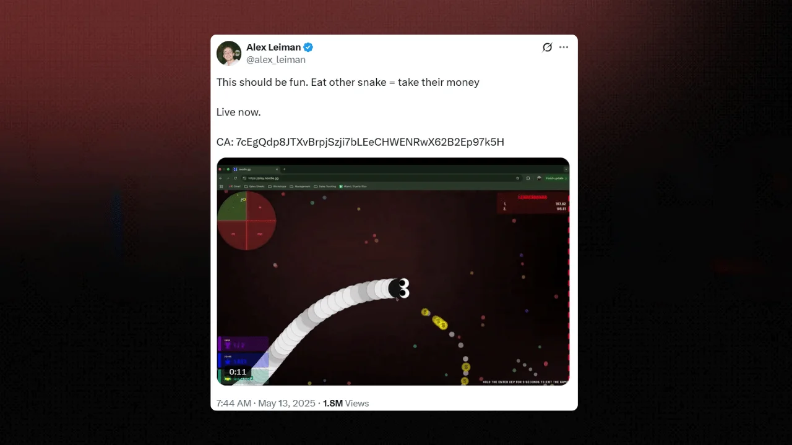Click the Alex Leiman display name
The image size is (792, 445).
click(x=273, y=47)
